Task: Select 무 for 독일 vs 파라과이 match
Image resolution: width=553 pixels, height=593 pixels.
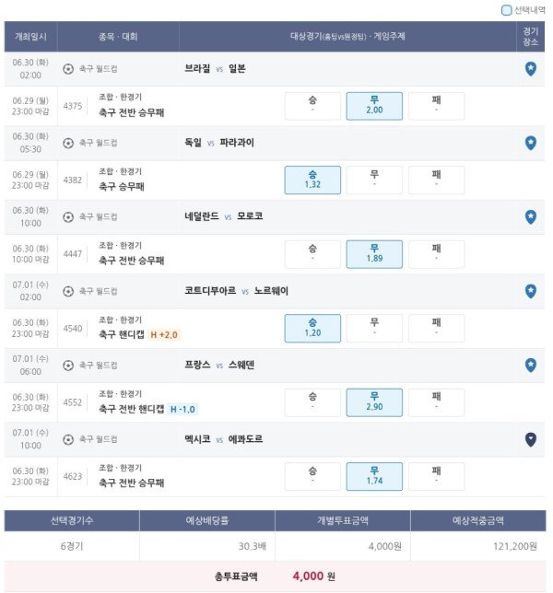Action: pyautogui.click(x=374, y=180)
